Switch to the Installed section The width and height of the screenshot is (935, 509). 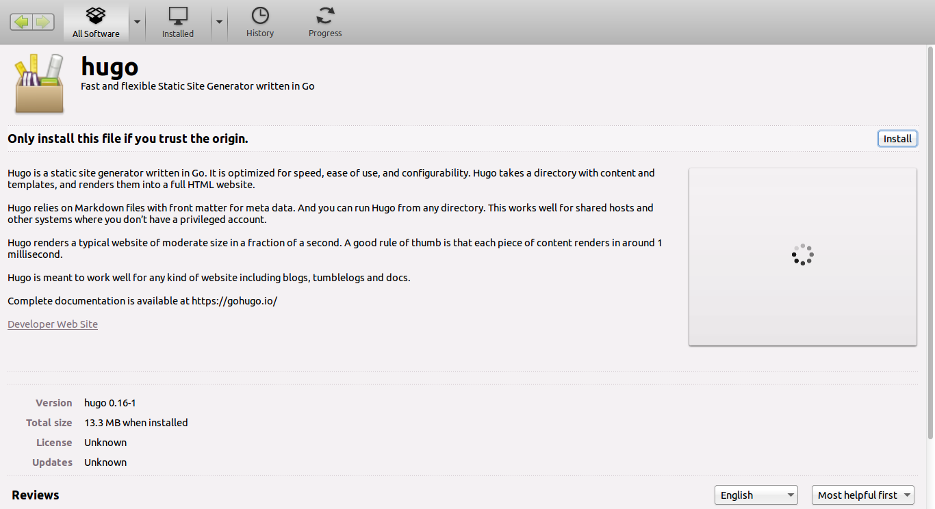(178, 23)
